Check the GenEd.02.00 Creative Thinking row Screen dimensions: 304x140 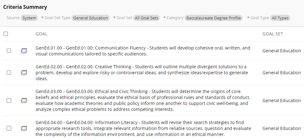point(9,72)
